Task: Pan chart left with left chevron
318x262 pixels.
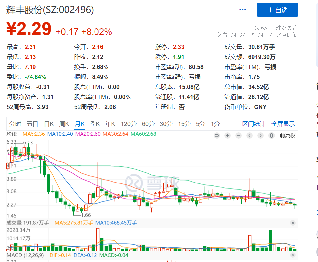Action: pos(249,135)
